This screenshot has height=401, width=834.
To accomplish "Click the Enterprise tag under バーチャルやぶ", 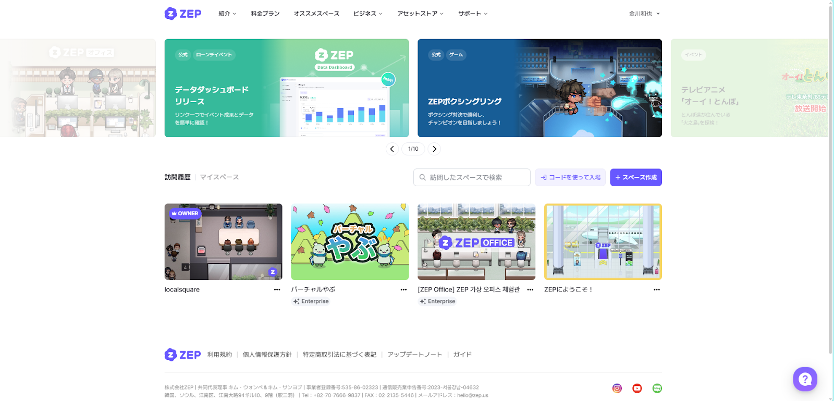I will click(311, 301).
